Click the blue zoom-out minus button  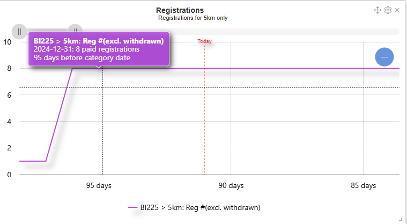384,57
